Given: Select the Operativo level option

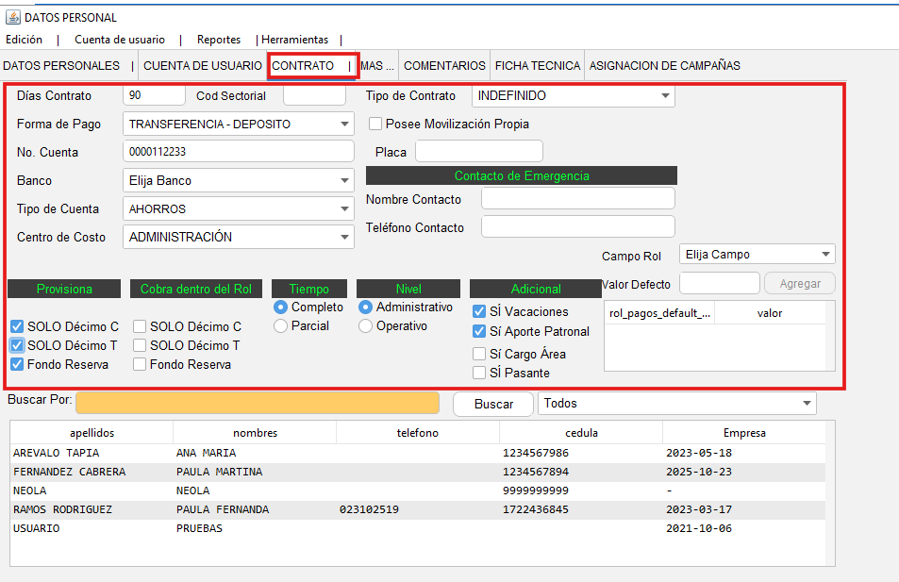Looking at the screenshot, I should point(365,325).
